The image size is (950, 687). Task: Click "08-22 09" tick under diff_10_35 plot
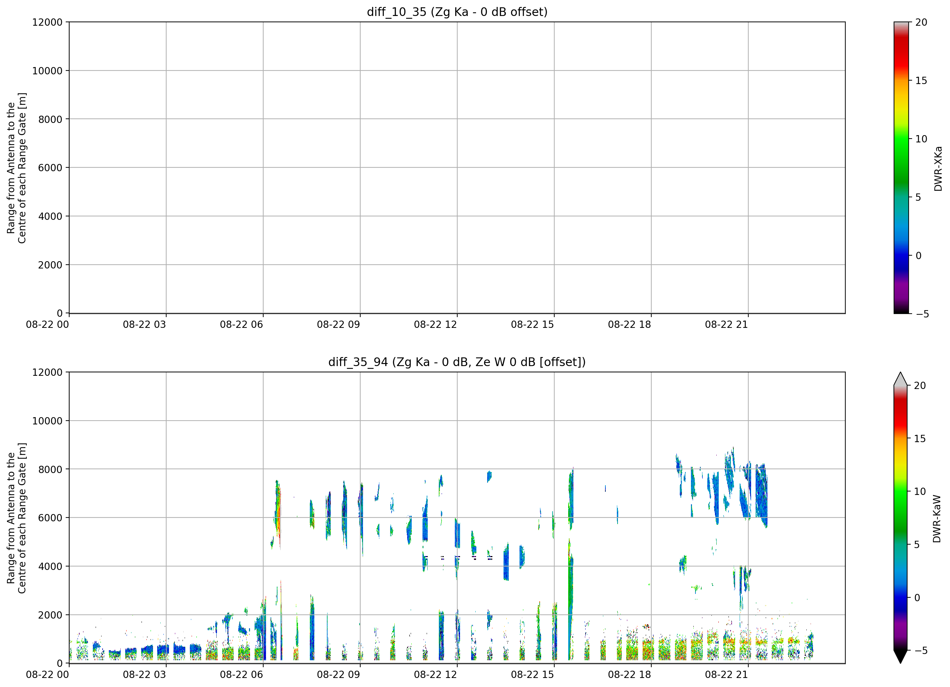click(338, 324)
